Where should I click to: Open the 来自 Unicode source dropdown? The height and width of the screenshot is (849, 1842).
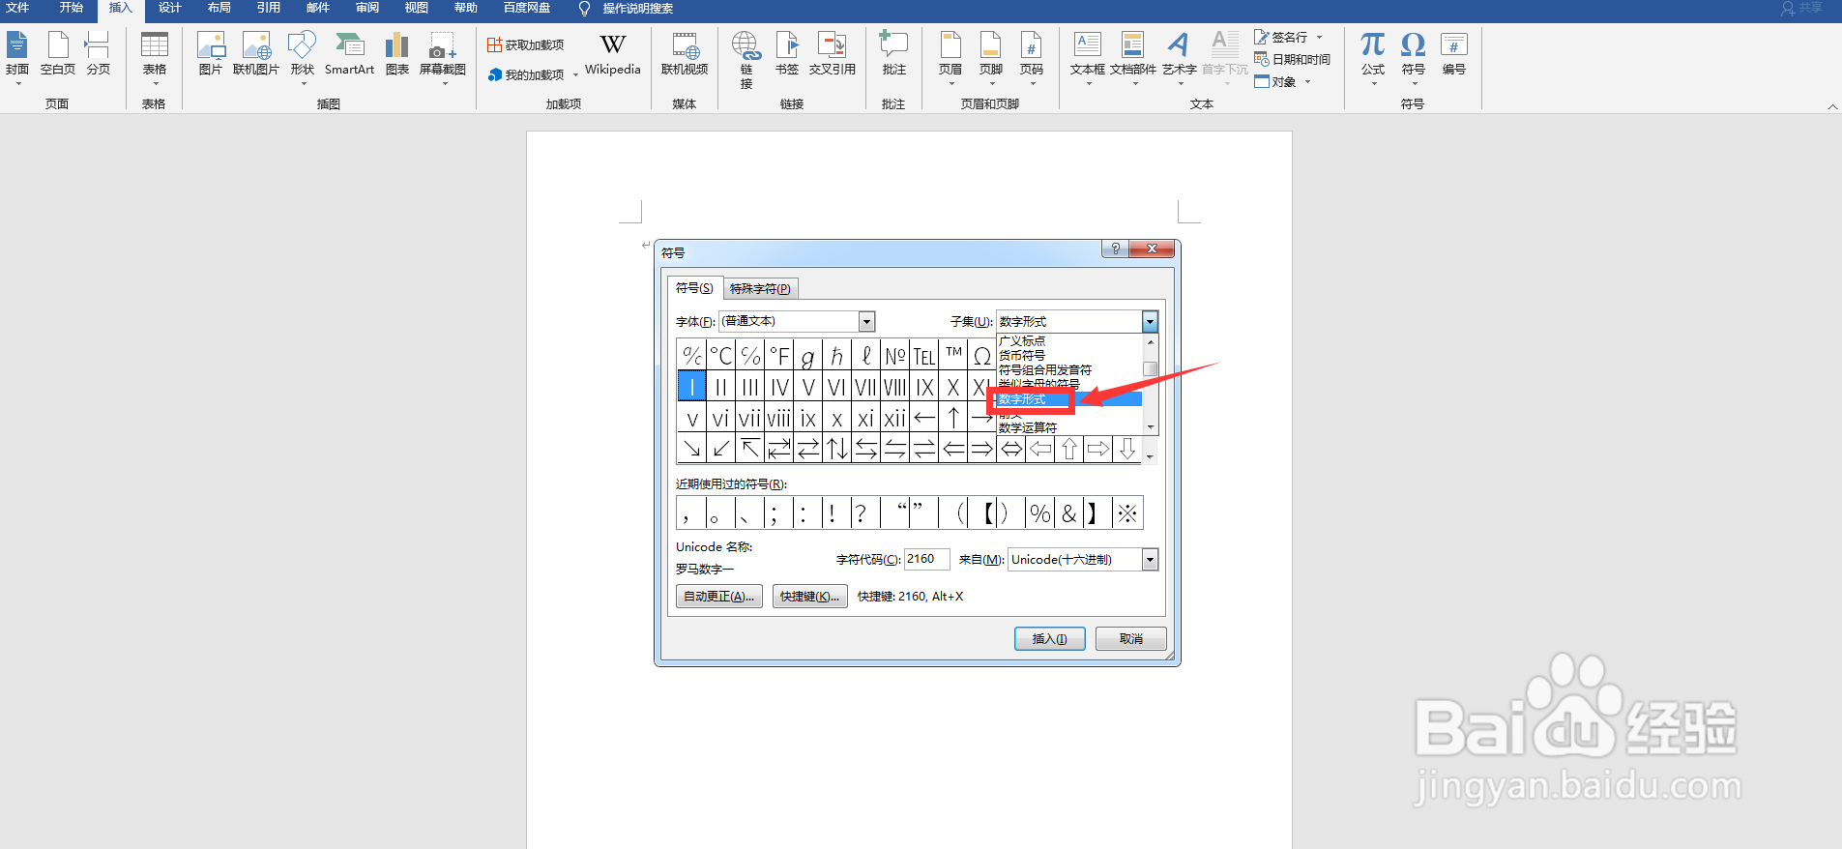coord(1150,559)
